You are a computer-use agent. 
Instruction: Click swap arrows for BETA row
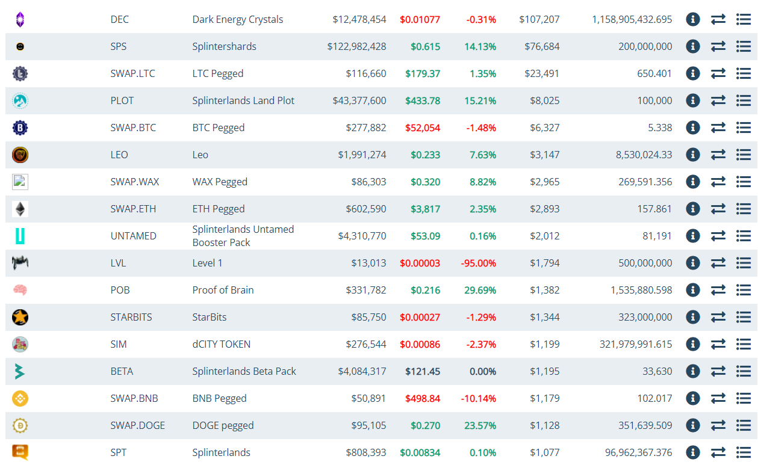pos(718,371)
